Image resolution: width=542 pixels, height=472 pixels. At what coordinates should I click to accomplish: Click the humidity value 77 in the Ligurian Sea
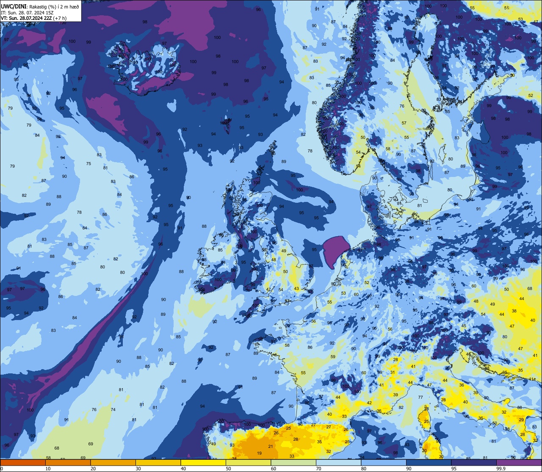point(420,397)
